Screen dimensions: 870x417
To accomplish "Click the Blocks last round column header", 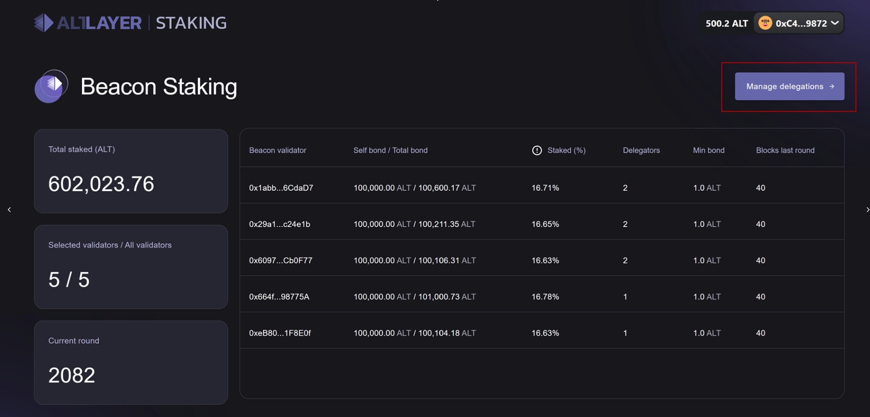I will click(785, 150).
